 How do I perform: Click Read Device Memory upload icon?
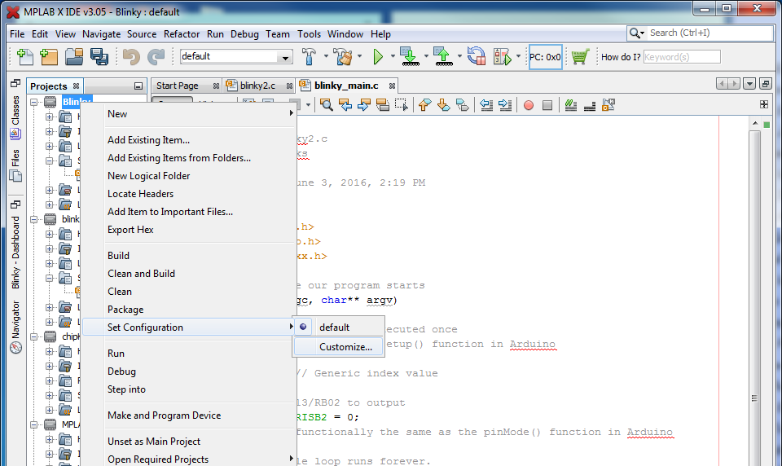click(x=443, y=56)
